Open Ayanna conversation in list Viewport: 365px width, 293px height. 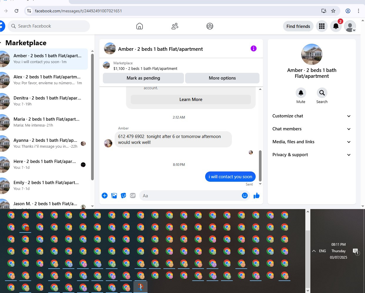point(44,143)
